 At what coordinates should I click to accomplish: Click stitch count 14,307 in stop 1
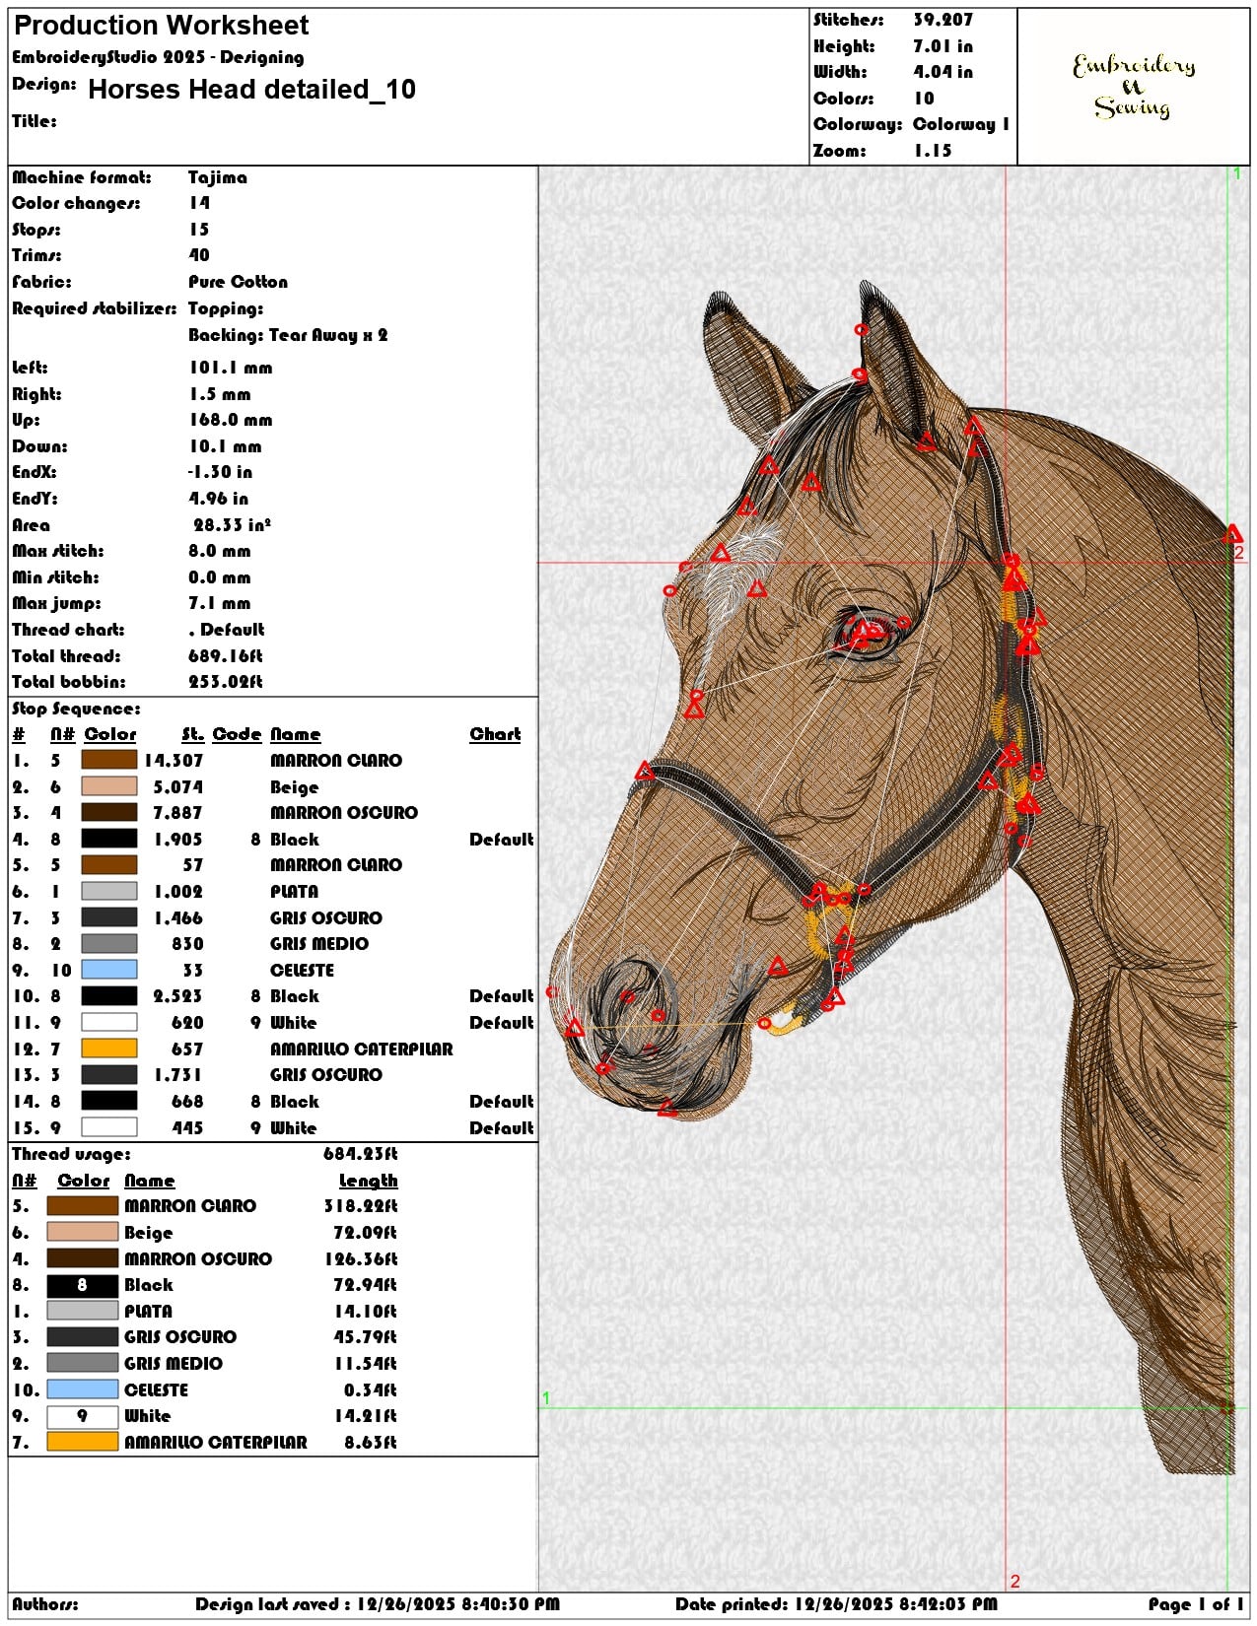pyautogui.click(x=174, y=761)
